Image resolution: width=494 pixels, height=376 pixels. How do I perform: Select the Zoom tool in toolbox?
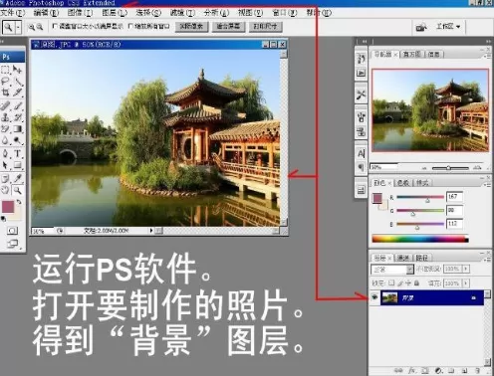[18, 190]
